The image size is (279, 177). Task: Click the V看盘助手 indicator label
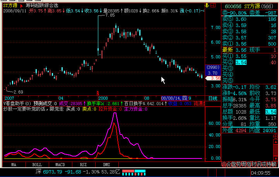click(17, 104)
